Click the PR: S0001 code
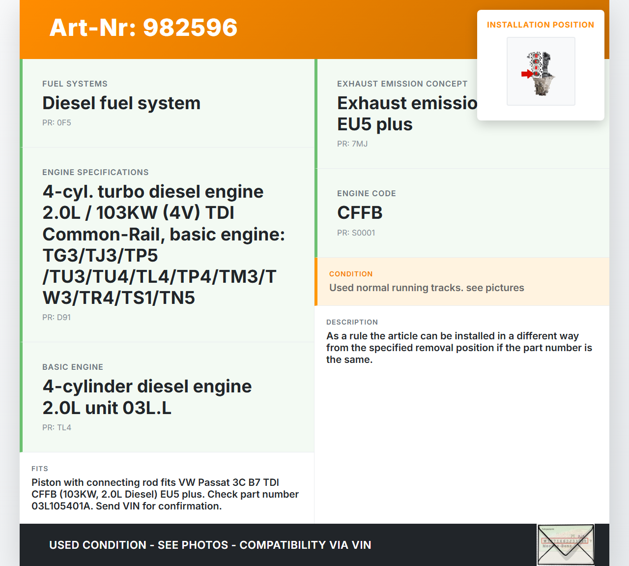 pyautogui.click(x=356, y=233)
